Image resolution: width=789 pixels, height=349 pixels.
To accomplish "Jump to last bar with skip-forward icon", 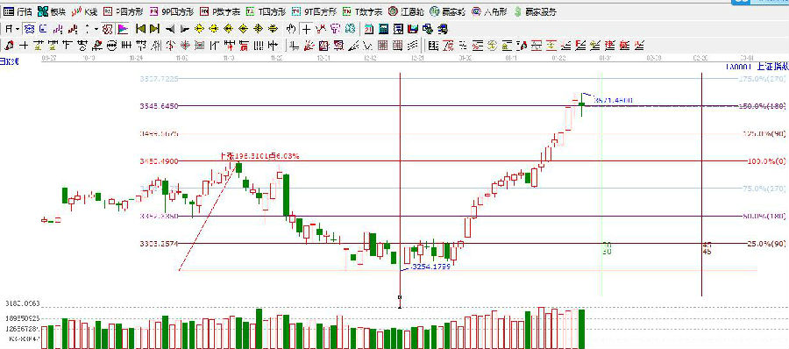I will tap(154, 28).
